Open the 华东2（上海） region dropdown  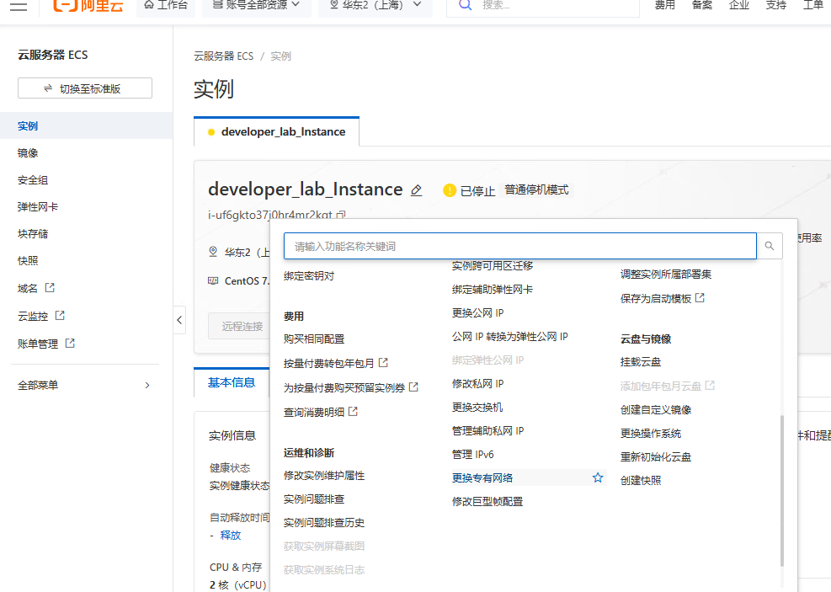(x=376, y=5)
